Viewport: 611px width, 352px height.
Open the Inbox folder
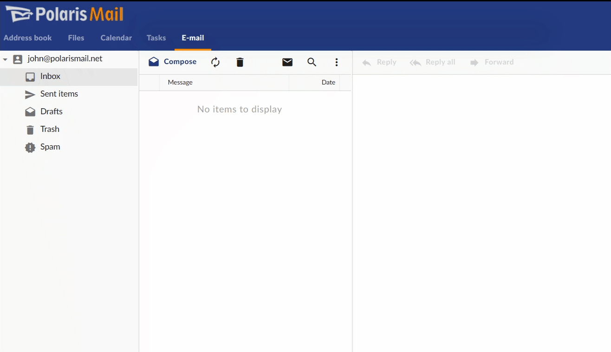click(69, 77)
